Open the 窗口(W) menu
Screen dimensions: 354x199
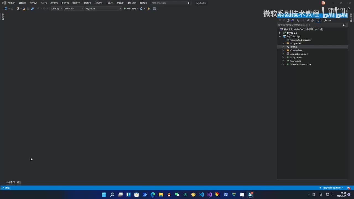[x=132, y=3]
